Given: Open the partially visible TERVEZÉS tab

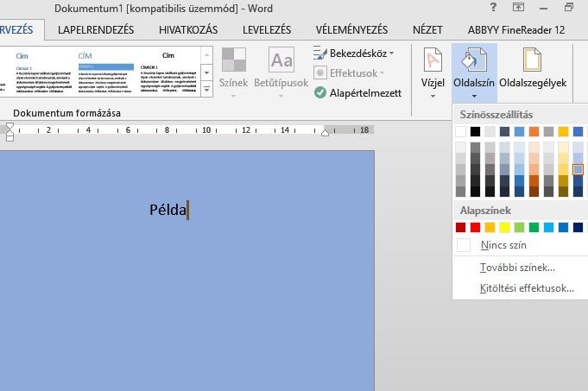Looking at the screenshot, I should coord(16,30).
